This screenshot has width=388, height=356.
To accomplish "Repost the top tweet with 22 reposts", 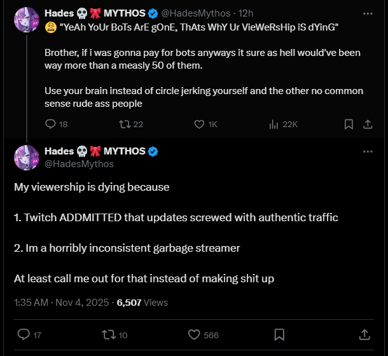I will (x=124, y=125).
